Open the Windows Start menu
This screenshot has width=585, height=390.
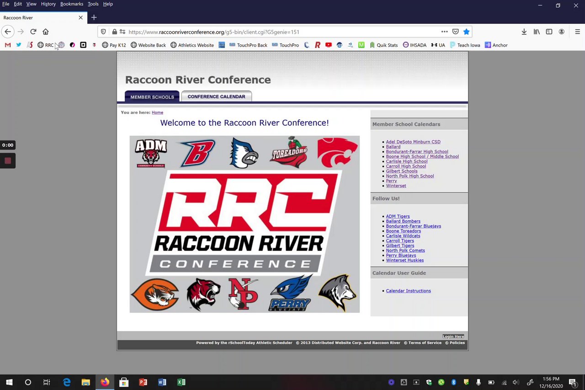click(x=9, y=382)
